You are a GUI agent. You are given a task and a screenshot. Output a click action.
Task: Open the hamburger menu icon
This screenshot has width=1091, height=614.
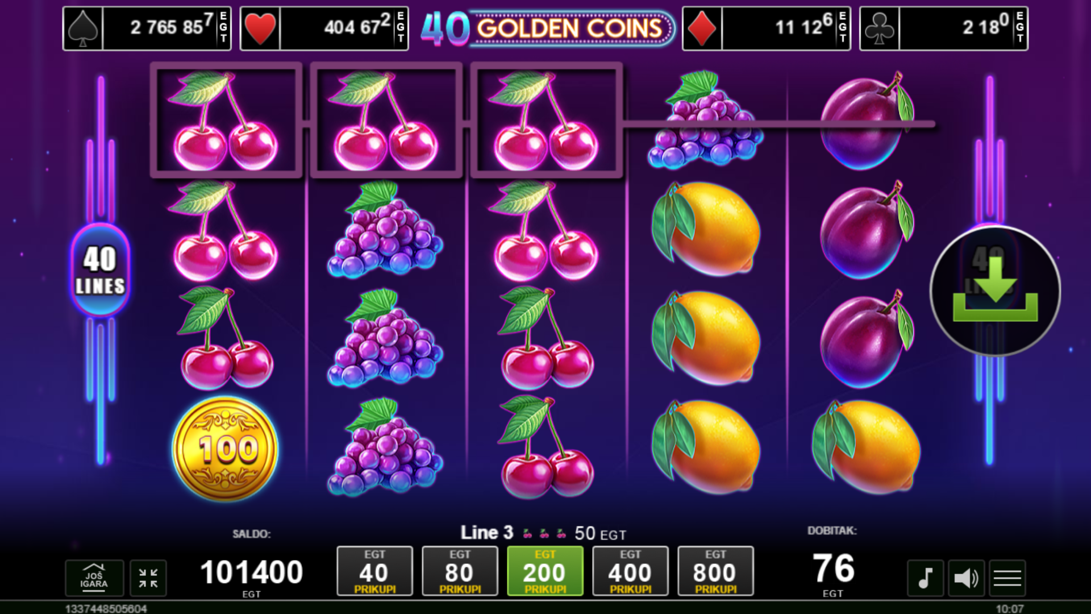[1007, 578]
